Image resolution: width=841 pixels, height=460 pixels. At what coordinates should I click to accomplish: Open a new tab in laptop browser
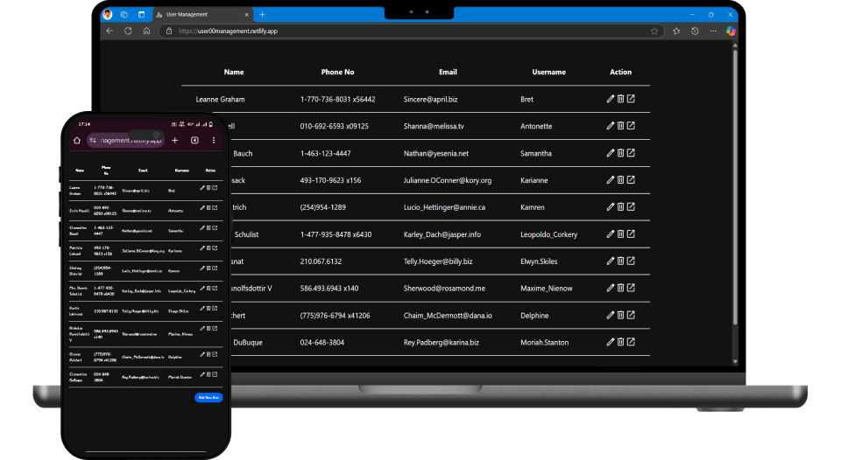[x=262, y=15]
